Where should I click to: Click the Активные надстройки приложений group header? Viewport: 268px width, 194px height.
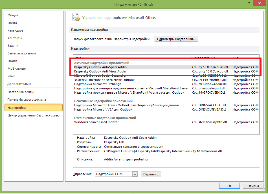click(x=102, y=63)
